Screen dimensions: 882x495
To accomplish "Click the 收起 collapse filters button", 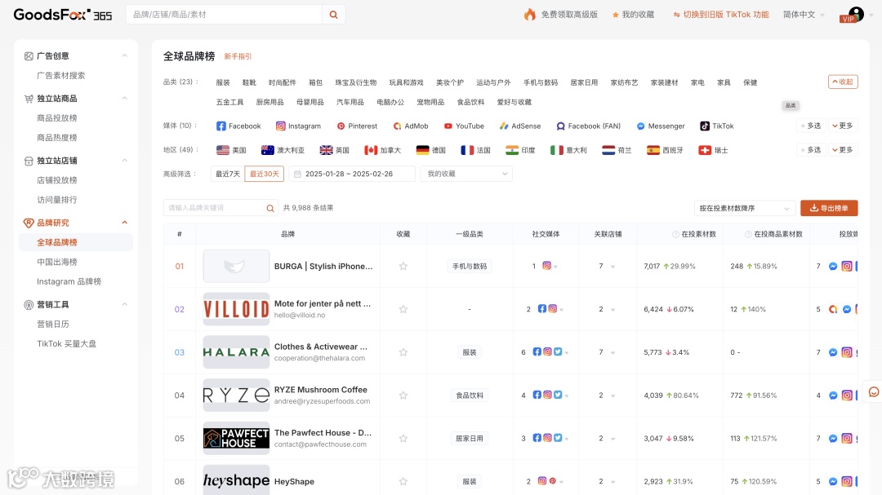I will coord(843,82).
